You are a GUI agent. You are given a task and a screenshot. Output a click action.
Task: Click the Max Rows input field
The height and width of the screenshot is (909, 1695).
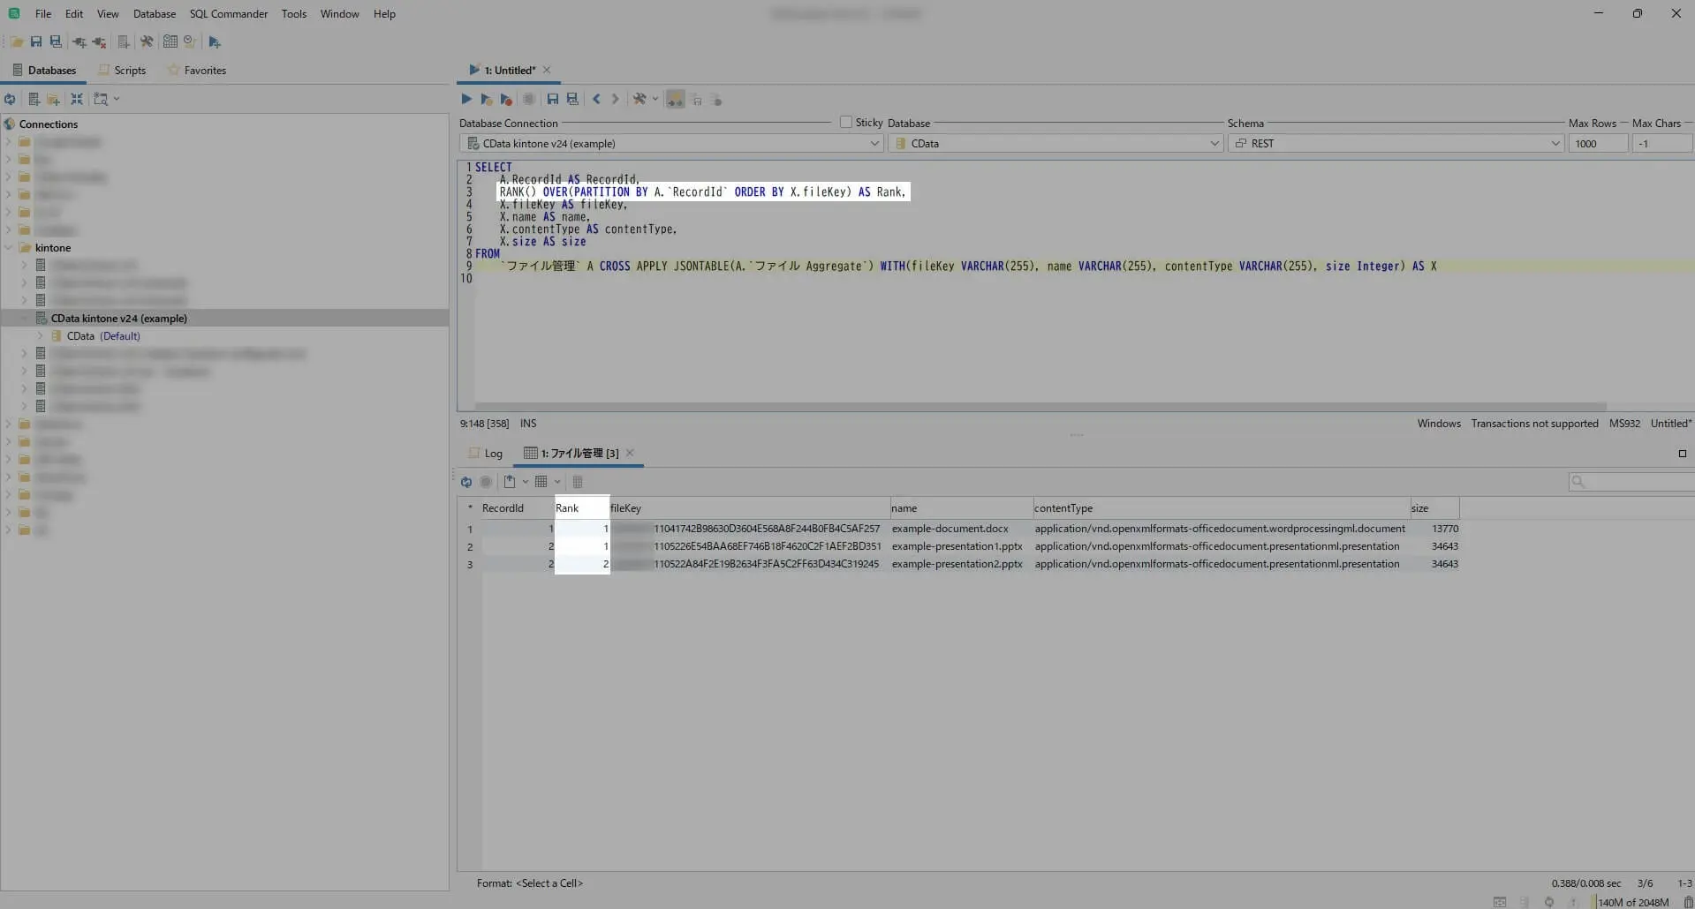tap(1597, 144)
